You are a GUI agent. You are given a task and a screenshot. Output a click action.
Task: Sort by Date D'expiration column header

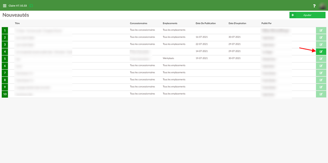point(237,23)
